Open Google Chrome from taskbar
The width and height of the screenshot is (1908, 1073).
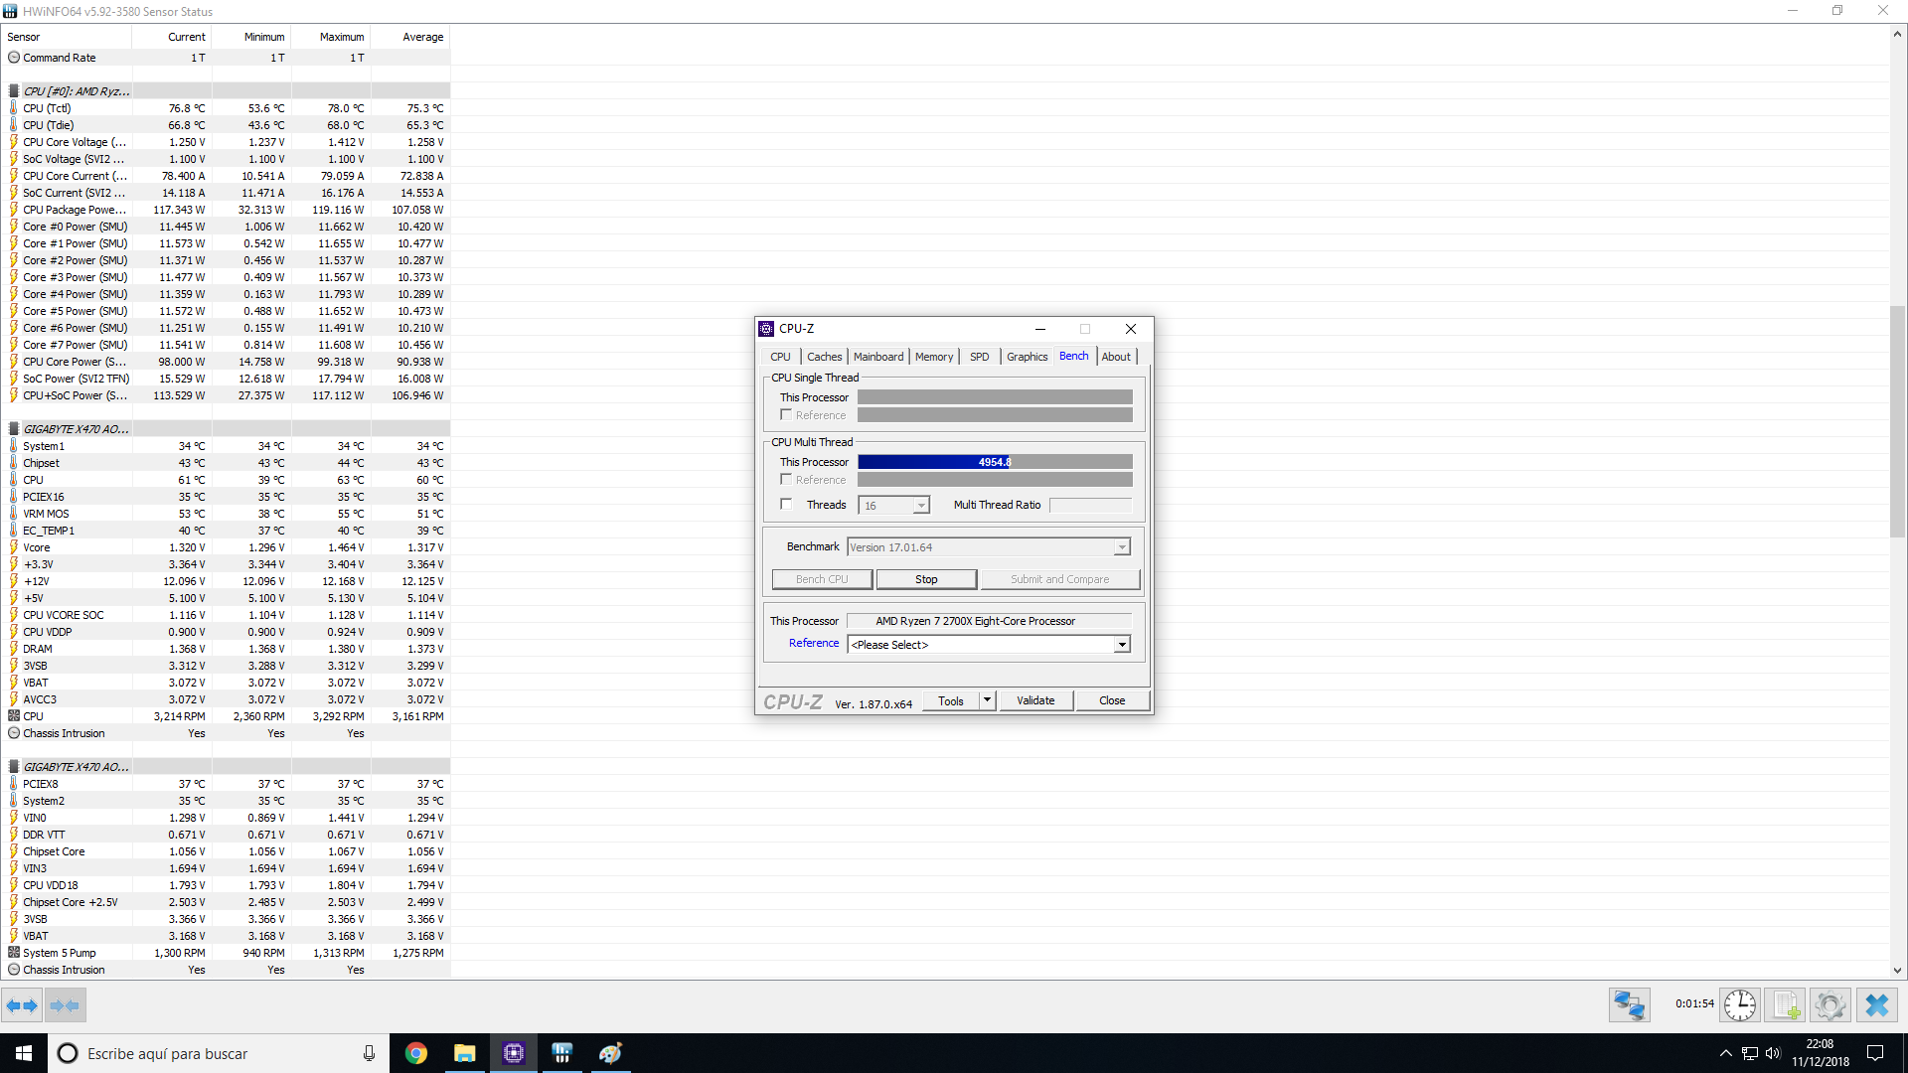click(416, 1053)
